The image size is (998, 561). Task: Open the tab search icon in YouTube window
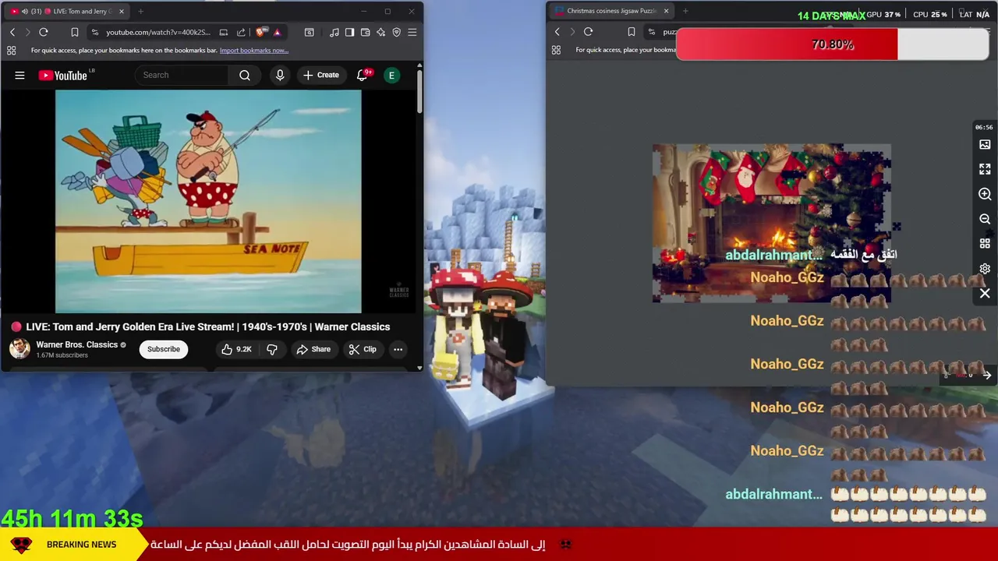(310, 32)
